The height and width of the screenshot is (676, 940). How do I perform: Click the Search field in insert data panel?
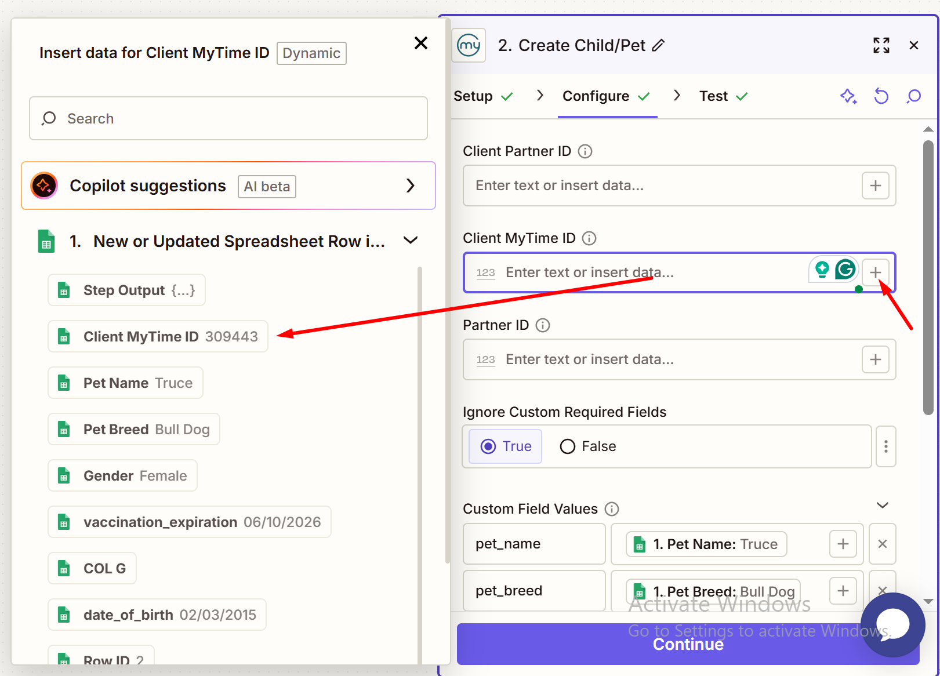(228, 118)
